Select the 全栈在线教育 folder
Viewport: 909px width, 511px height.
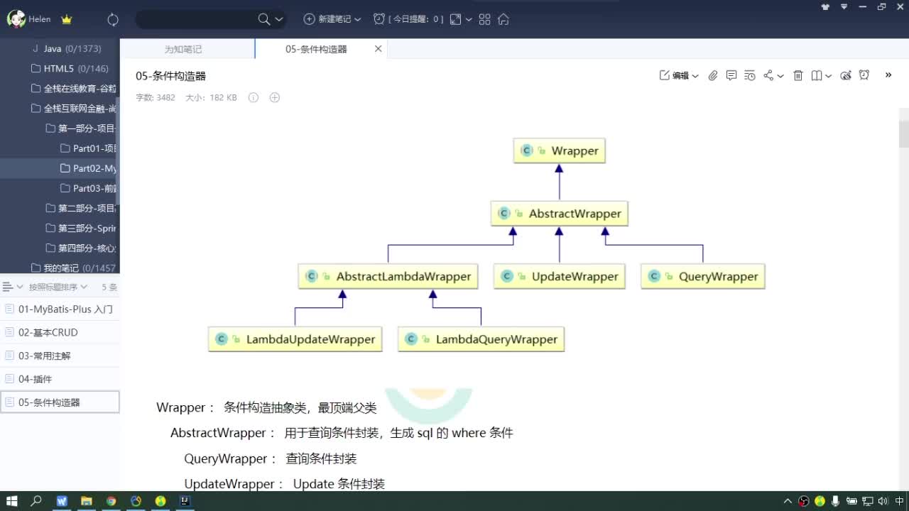(60, 88)
